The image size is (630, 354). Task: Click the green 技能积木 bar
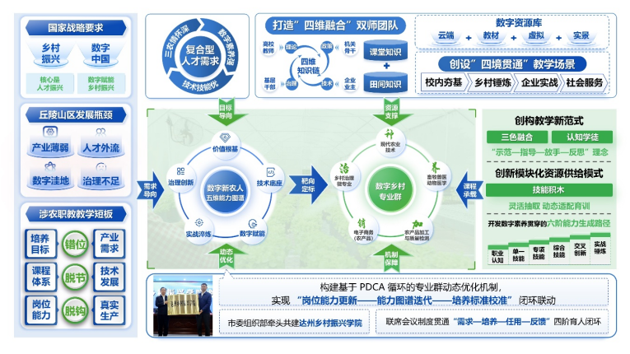click(547, 189)
